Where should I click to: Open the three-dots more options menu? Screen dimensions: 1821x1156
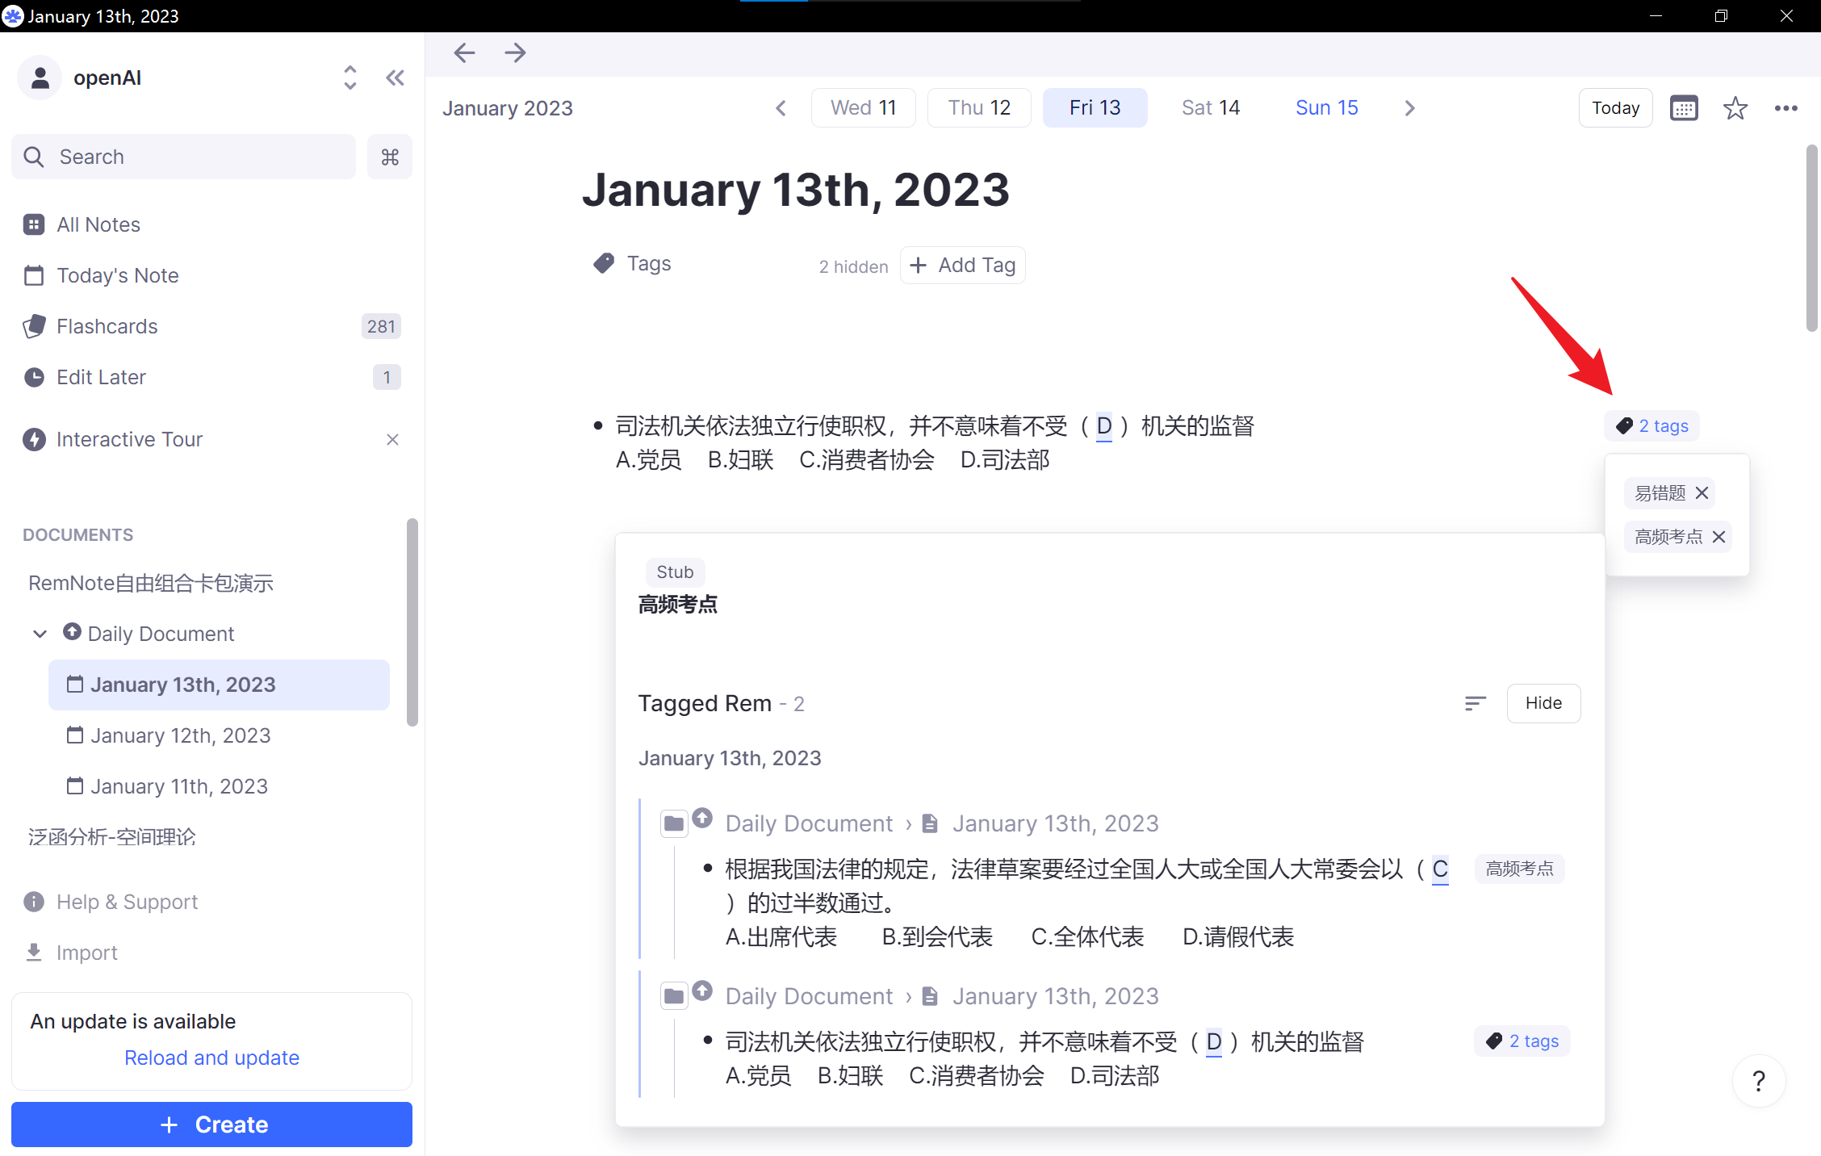coord(1785,108)
